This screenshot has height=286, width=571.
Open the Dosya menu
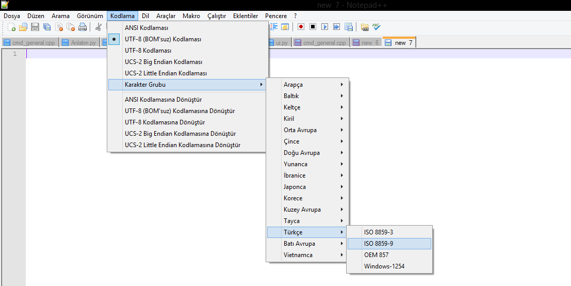pyautogui.click(x=12, y=16)
